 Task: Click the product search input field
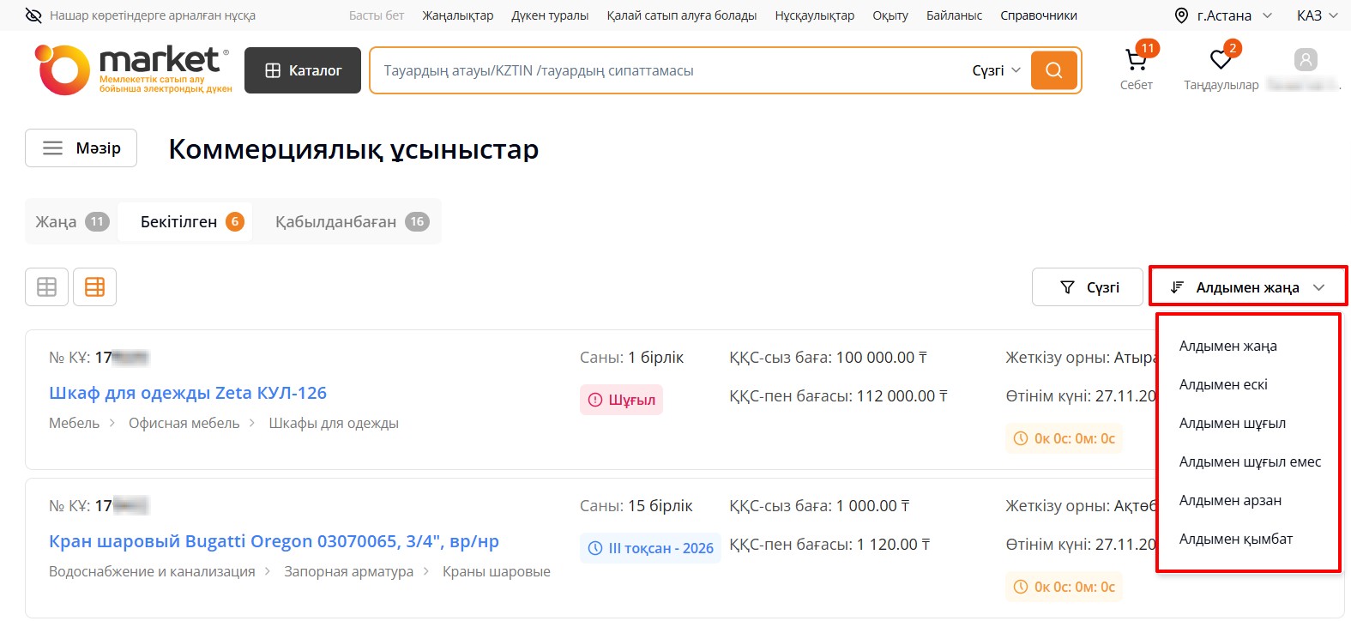(669, 70)
